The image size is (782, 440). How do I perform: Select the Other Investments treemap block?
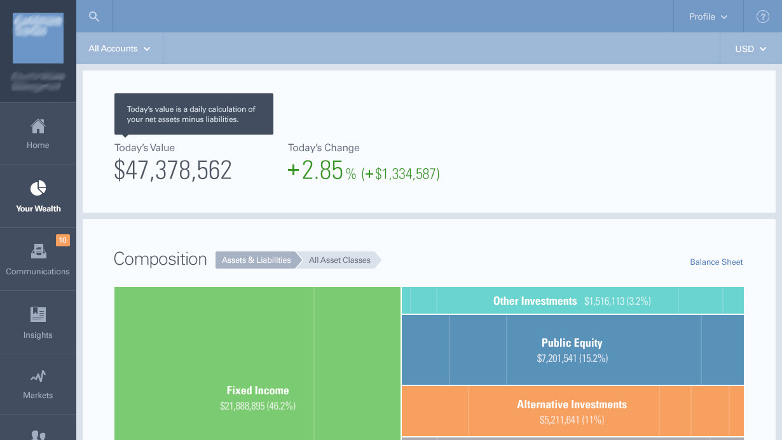click(572, 300)
